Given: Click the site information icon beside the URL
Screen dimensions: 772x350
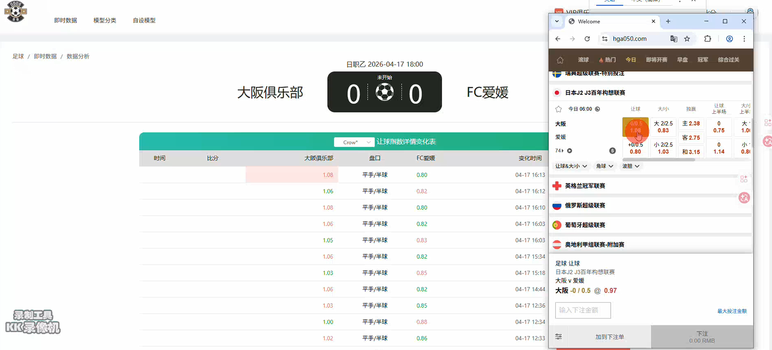Looking at the screenshot, I should (605, 39).
